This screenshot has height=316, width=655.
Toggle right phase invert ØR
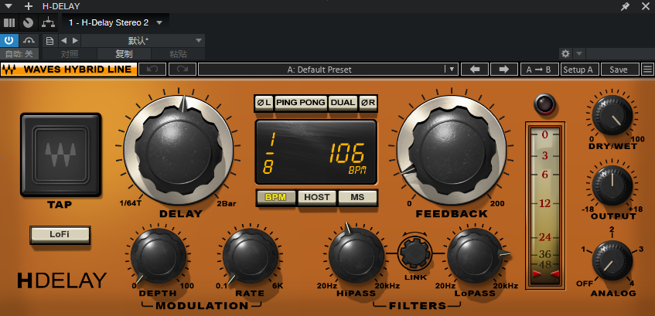click(368, 103)
